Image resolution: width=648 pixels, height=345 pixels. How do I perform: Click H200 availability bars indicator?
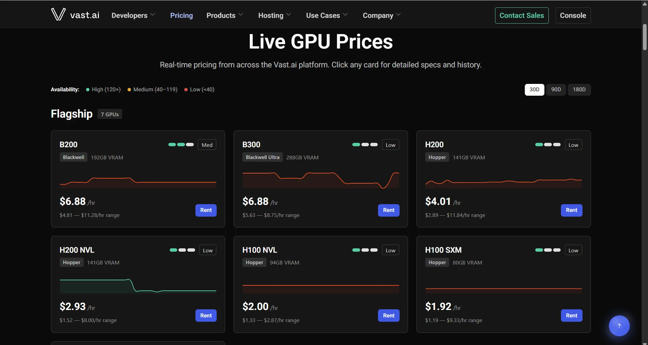[548, 145]
